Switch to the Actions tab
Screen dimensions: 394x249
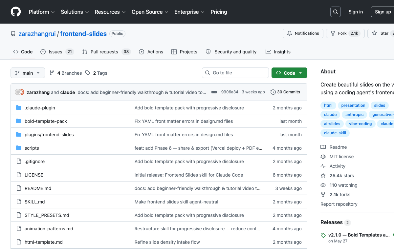(x=151, y=52)
